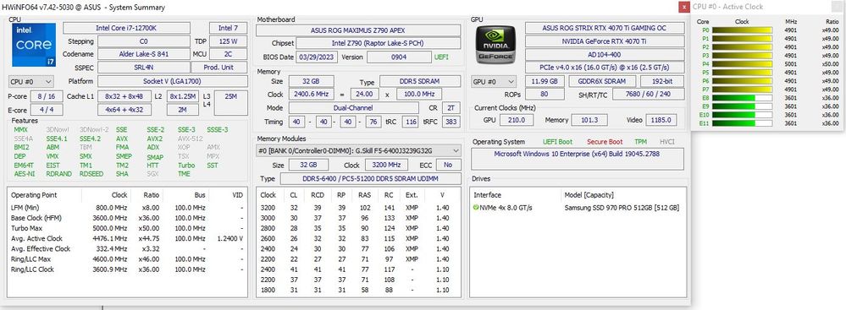Click the E8 core green clock bar

pyautogui.click(x=742, y=98)
